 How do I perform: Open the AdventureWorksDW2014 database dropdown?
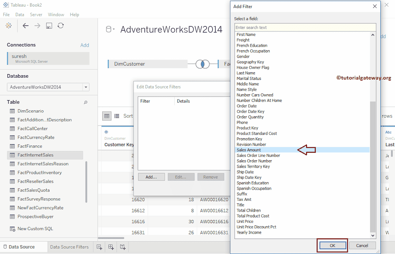click(x=87, y=87)
